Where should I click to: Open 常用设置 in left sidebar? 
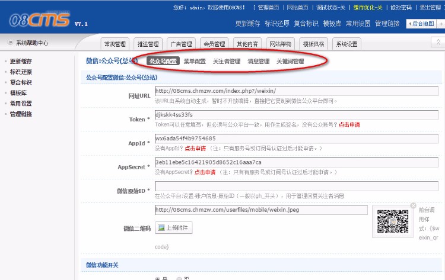pyautogui.click(x=21, y=104)
